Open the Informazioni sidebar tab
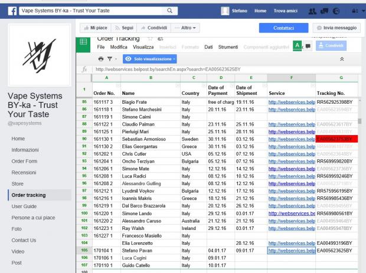This screenshot has height=273, width=366. (25, 150)
